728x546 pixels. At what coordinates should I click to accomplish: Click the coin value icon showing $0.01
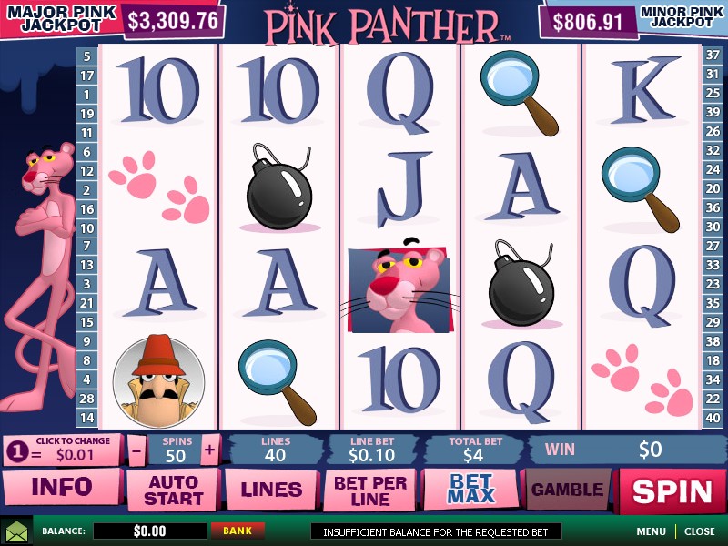pyautogui.click(x=62, y=449)
